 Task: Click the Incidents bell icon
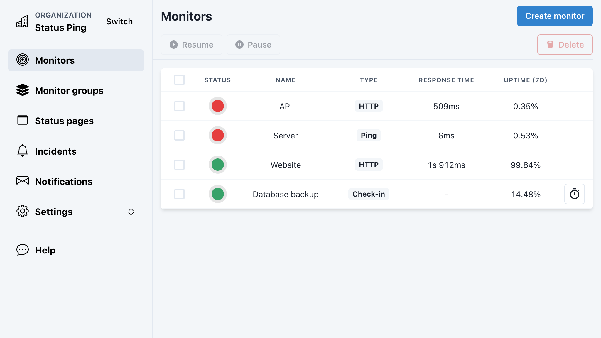22,151
